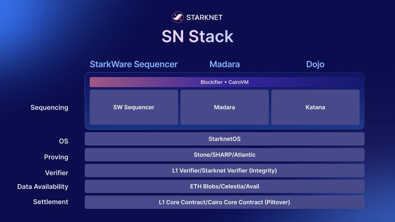Viewport: 395px width, 222px height.
Task: Click the Katana box
Action: coord(315,107)
